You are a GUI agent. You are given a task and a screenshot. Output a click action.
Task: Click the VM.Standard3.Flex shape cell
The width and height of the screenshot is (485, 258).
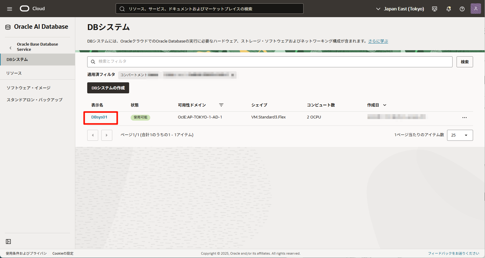268,117
